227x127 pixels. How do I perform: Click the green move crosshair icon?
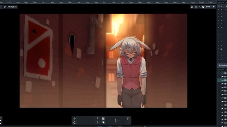pyautogui.click(x=74, y=119)
